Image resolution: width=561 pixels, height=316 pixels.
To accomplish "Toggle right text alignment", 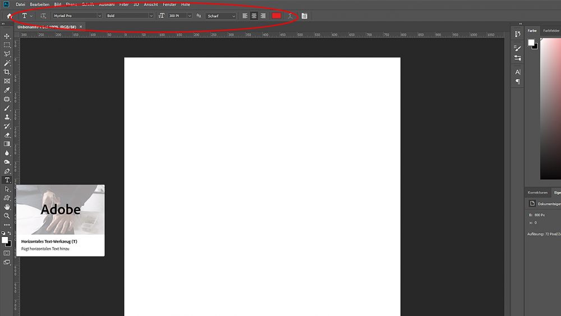I will click(x=263, y=16).
